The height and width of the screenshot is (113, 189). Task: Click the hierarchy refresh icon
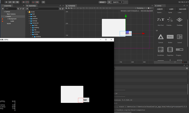(23, 9)
